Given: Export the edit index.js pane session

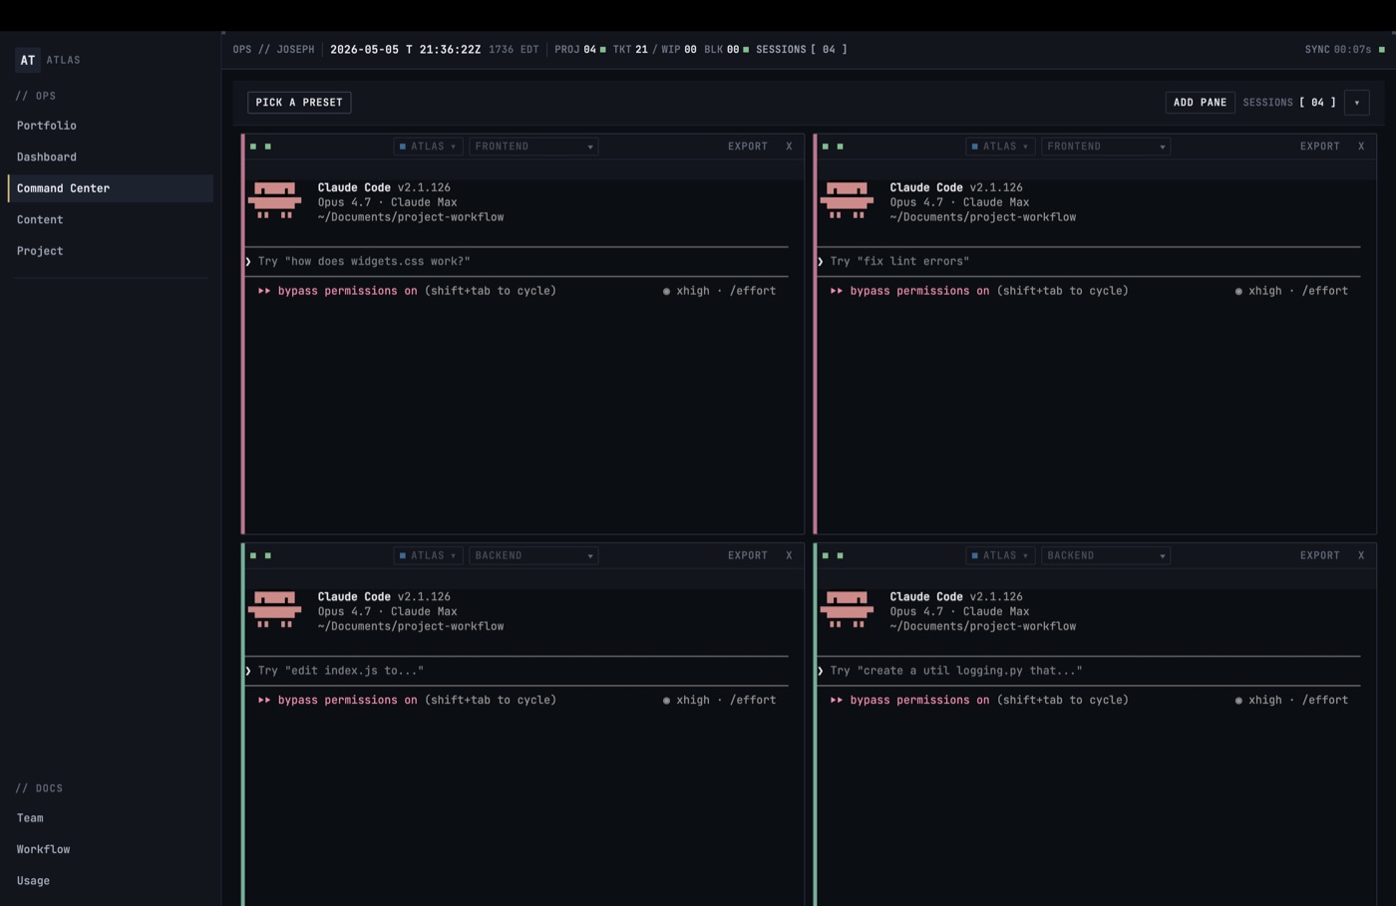Looking at the screenshot, I should coord(748,556).
